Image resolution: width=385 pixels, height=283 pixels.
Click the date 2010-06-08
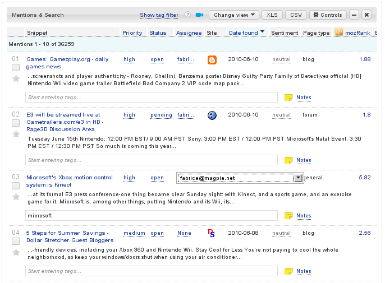pyautogui.click(x=243, y=233)
